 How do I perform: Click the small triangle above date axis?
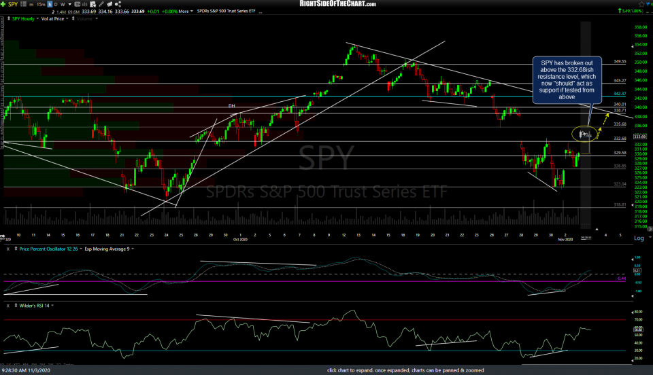point(597,229)
